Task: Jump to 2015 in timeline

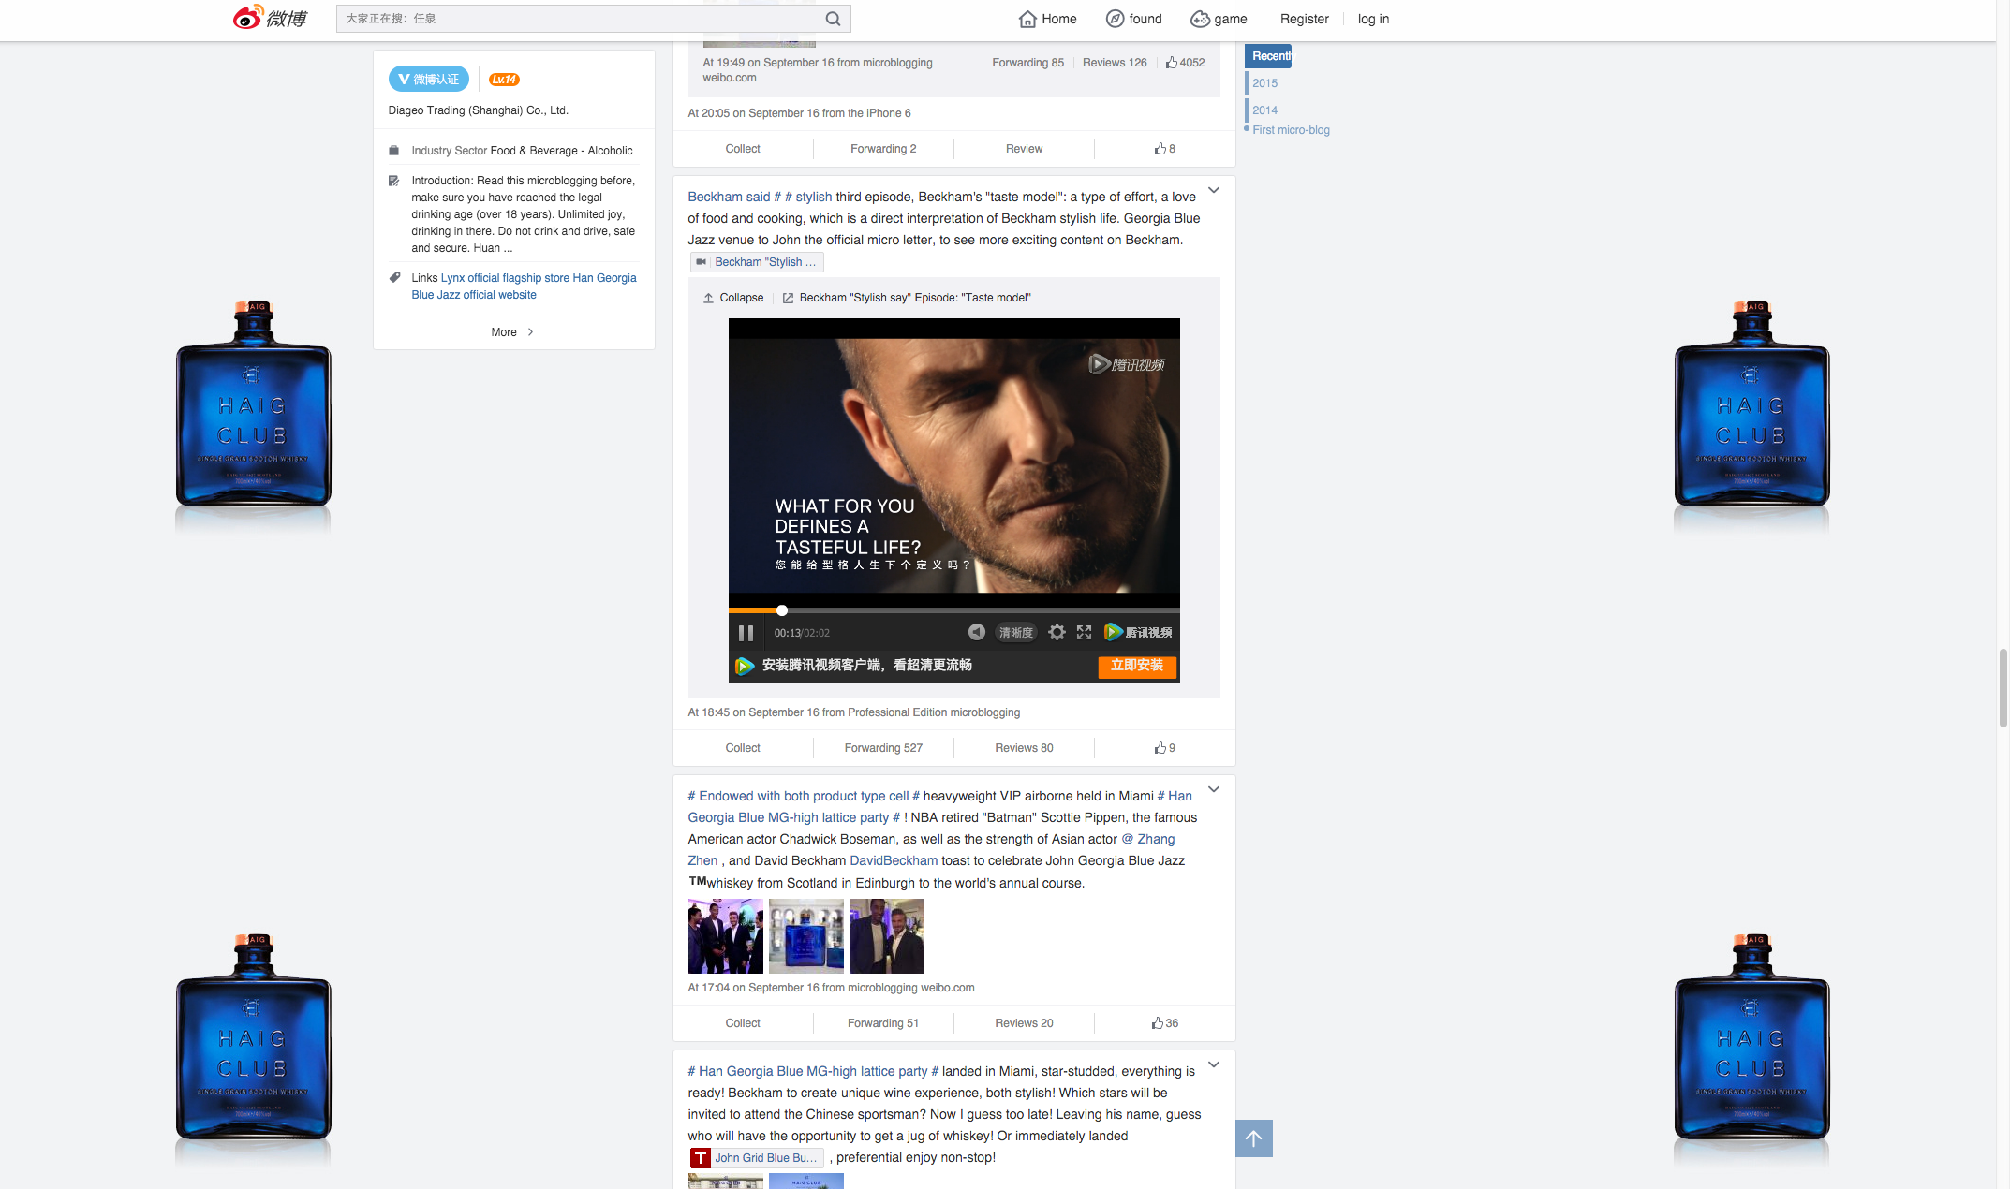Action: coord(1264,83)
